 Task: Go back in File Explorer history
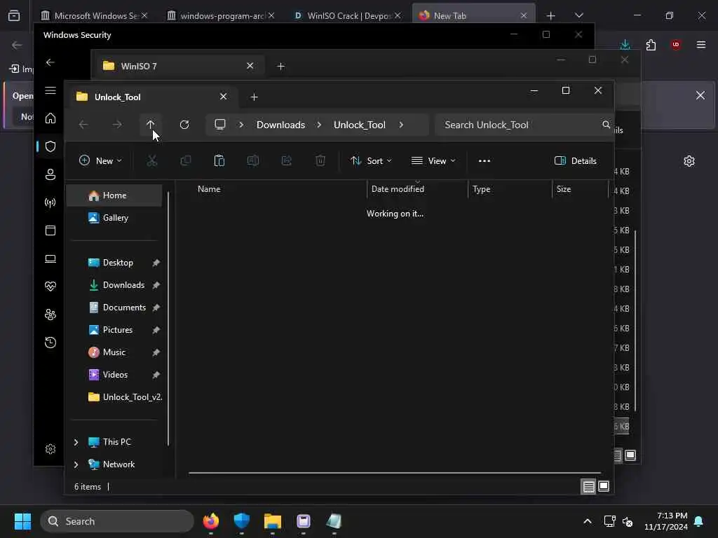tap(83, 125)
